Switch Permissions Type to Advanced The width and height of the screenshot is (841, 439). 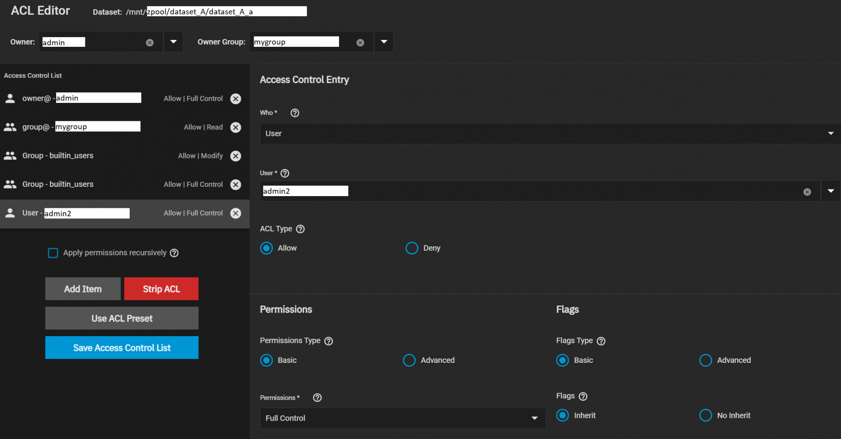coord(409,360)
